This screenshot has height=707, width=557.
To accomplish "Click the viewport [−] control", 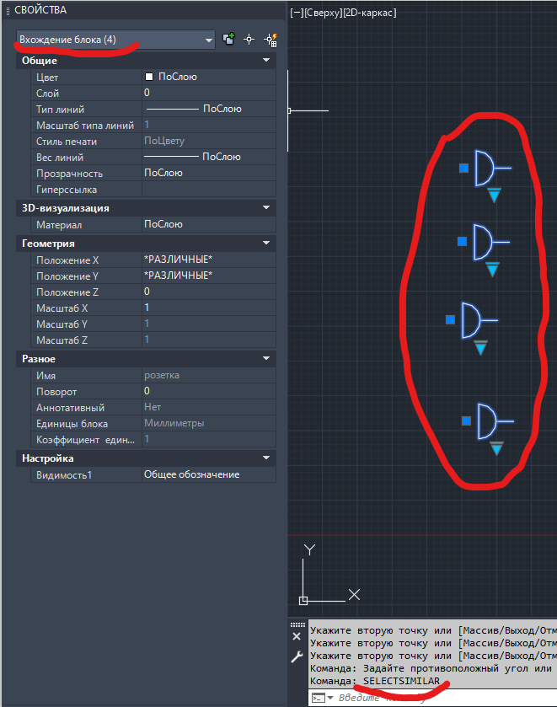I will point(297,13).
